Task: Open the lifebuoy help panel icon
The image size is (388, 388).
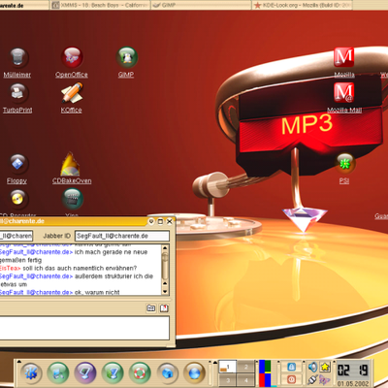Action: tap(140, 373)
